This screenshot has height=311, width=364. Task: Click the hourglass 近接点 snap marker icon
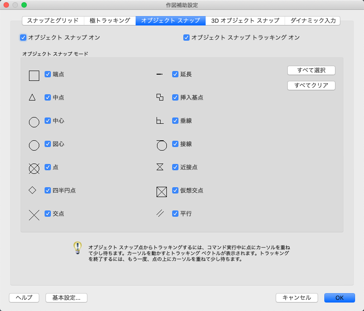click(x=160, y=167)
